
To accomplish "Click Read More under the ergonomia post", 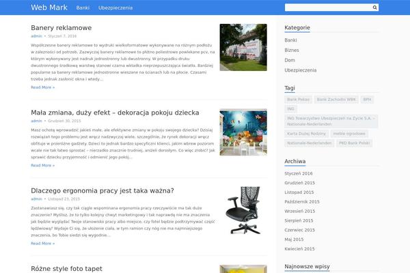I will 43,244.
